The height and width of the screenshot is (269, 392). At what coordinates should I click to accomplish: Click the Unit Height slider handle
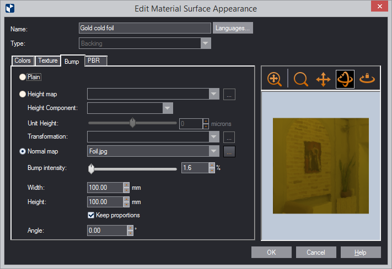pos(132,123)
